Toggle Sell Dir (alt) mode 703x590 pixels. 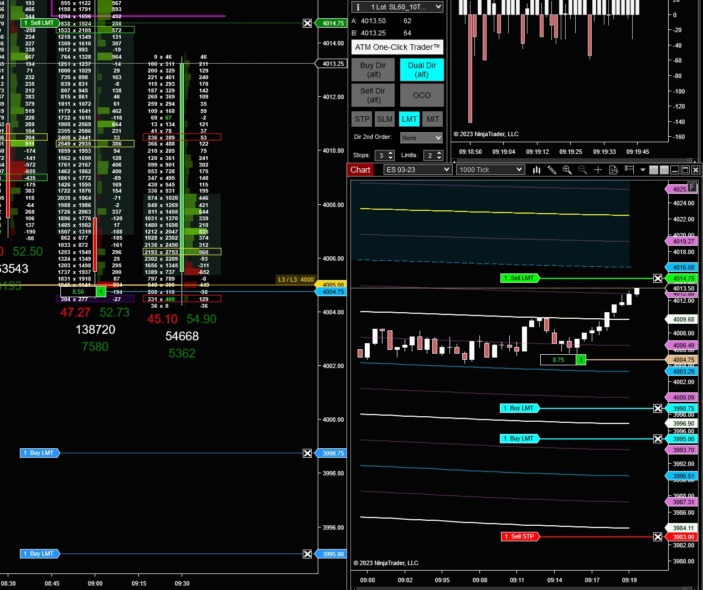pos(373,95)
